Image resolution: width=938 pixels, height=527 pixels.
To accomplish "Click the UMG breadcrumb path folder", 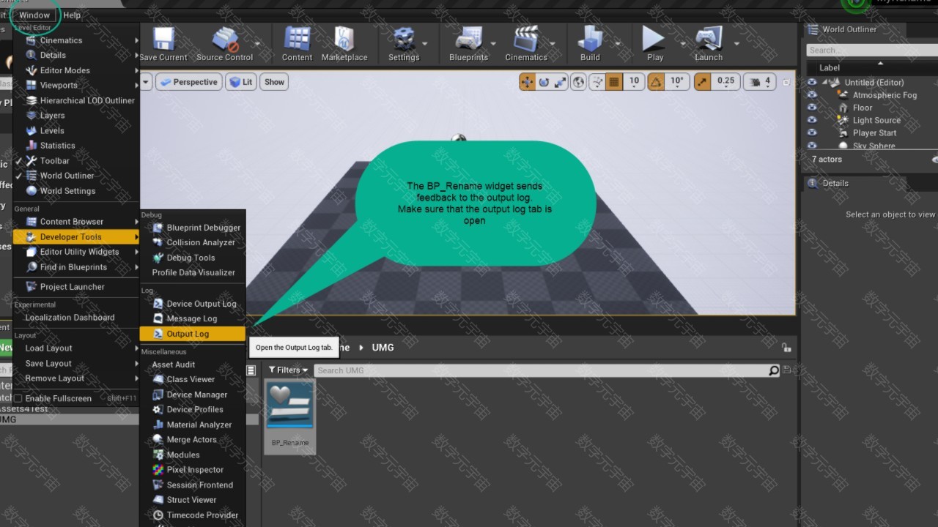I will click(383, 348).
